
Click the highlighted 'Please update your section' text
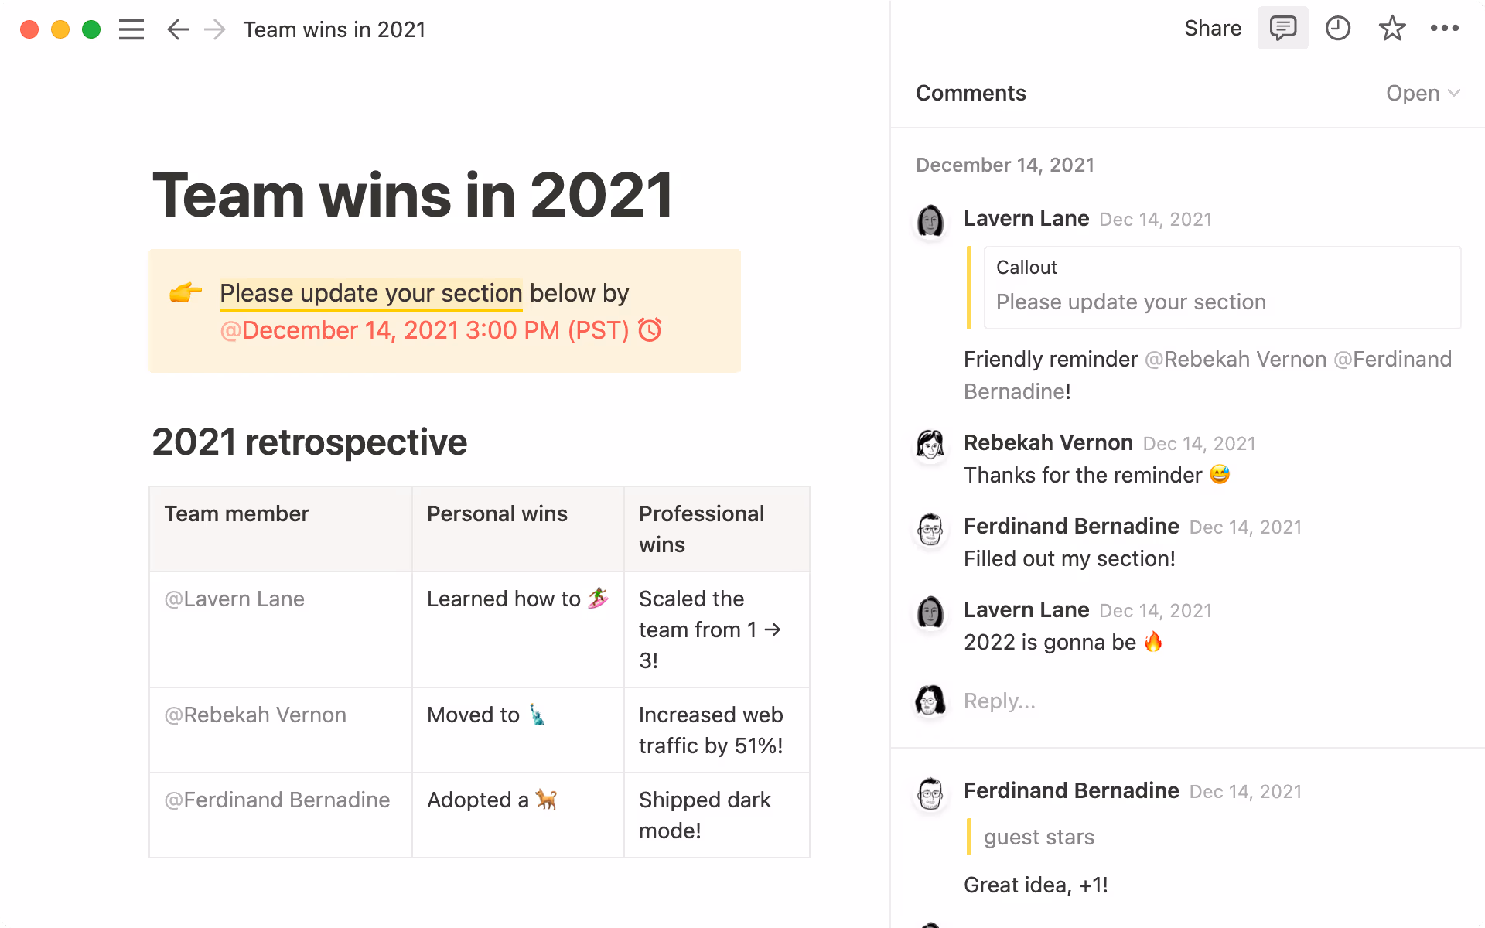tap(370, 293)
